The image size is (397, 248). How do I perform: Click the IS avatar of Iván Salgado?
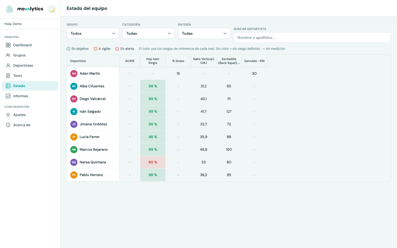tap(74, 112)
